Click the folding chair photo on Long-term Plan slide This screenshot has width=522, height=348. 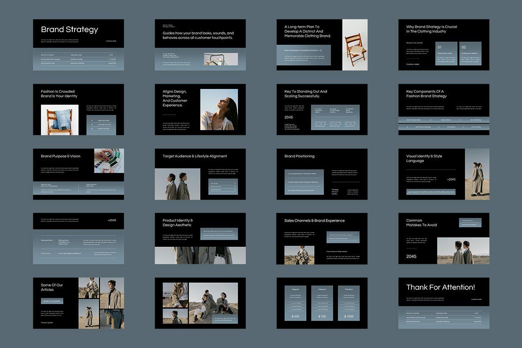click(x=355, y=45)
